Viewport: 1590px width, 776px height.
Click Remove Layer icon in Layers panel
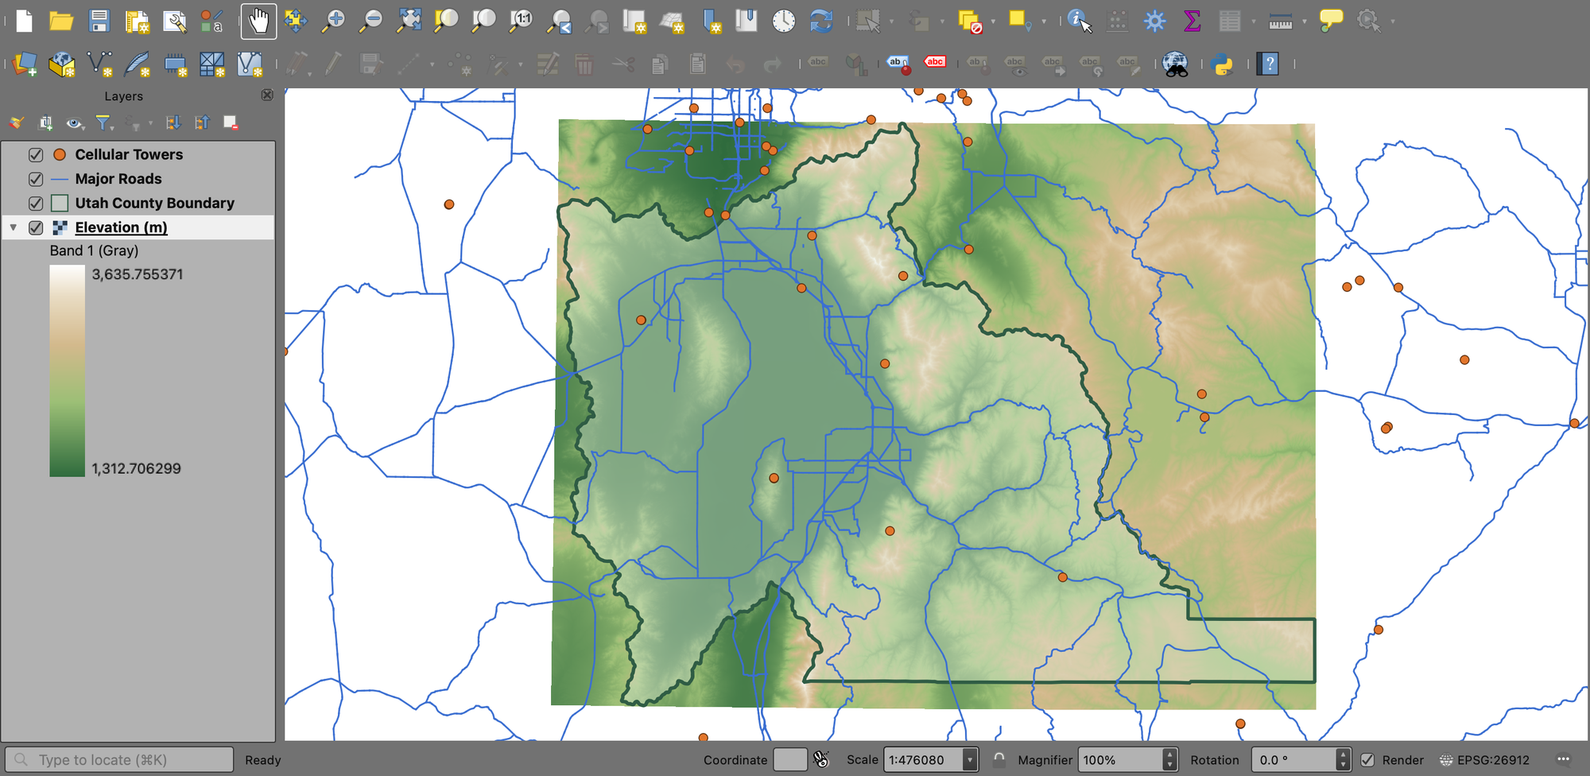click(231, 122)
